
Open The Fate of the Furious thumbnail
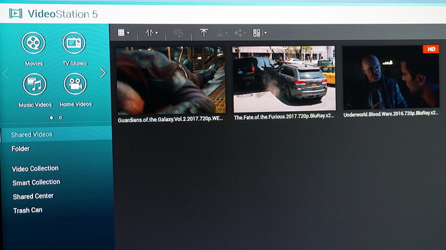point(284,78)
